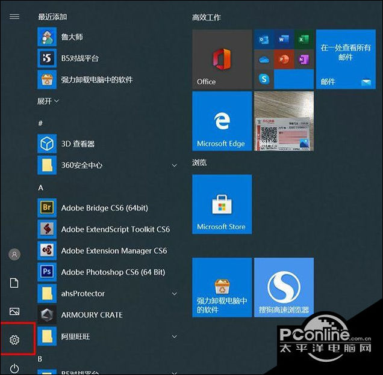This screenshot has width=383, height=375.
Task: Select 3D 查看器 list entry text
Action: pos(78,144)
